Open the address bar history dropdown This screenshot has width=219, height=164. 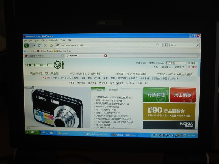(161, 45)
